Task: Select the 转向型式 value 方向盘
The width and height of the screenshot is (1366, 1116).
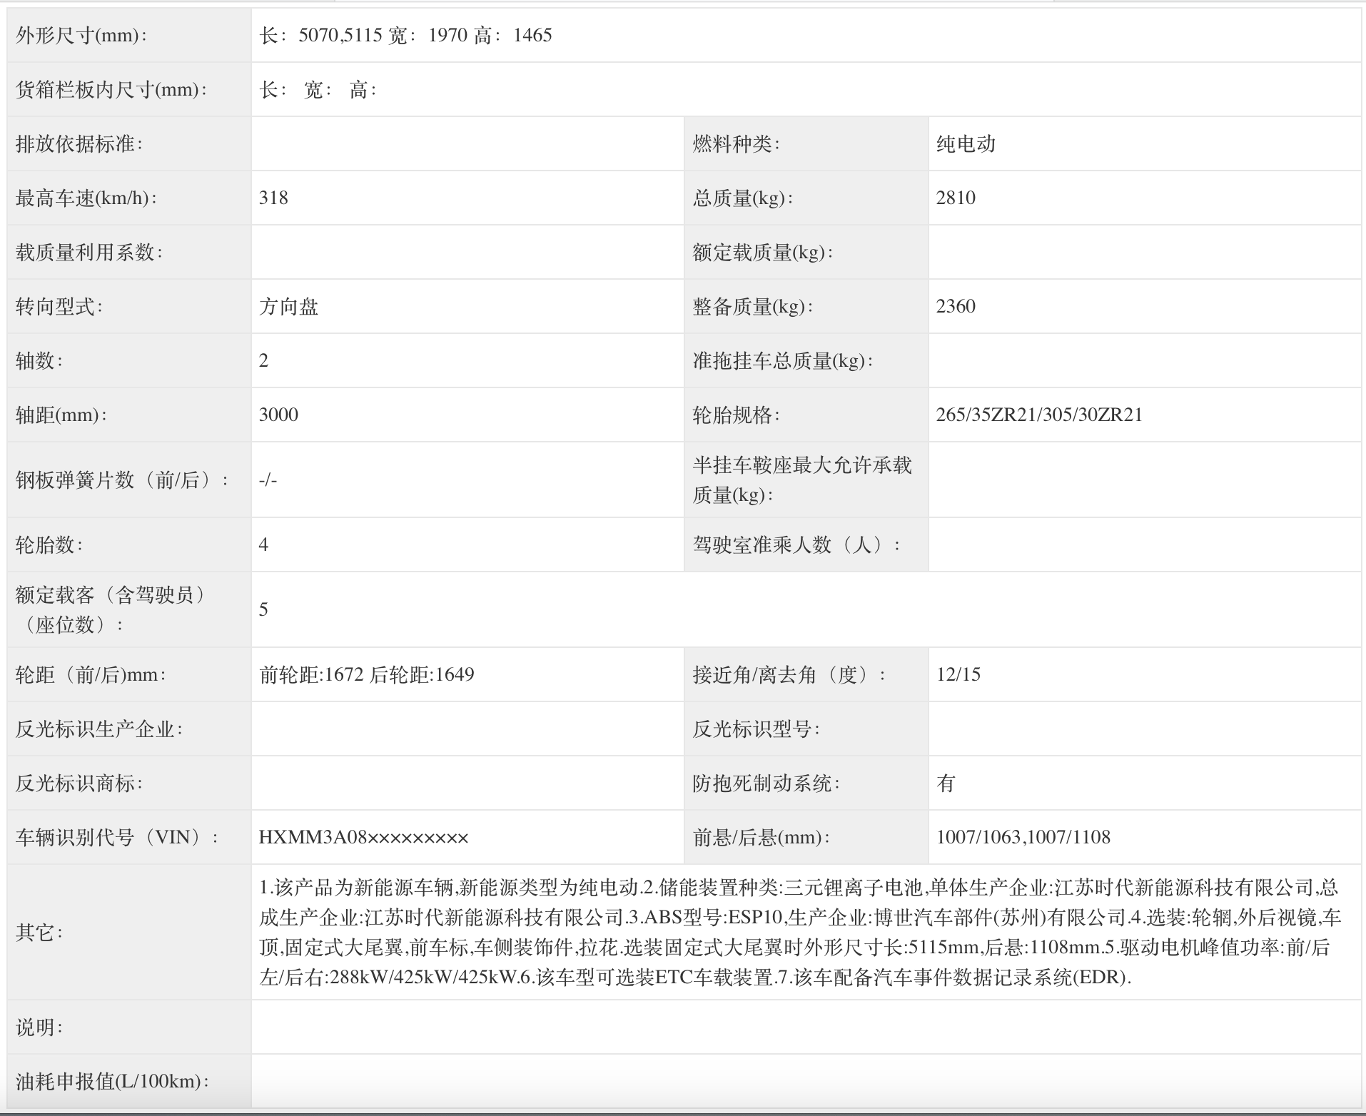Action: tap(285, 307)
